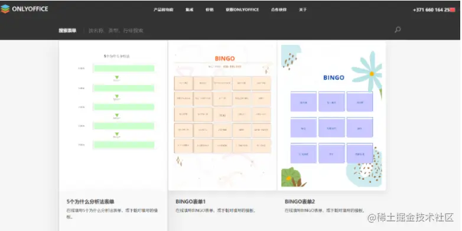
Task: Click the phone number +371 660 164 25
Action: click(431, 9)
